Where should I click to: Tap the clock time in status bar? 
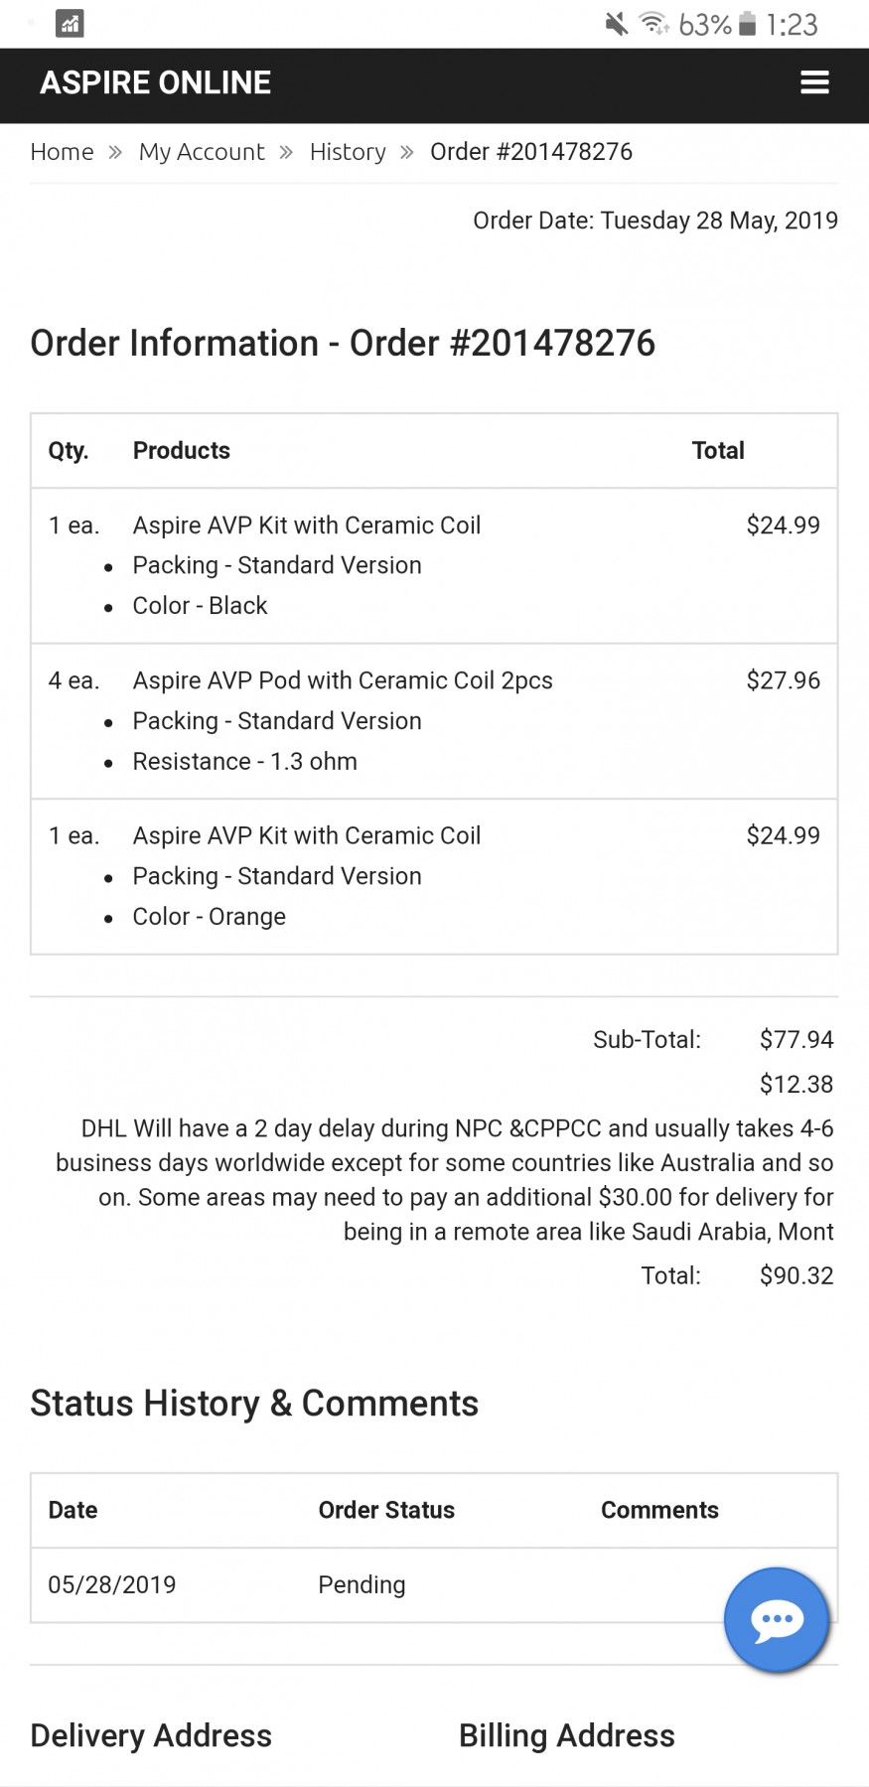click(792, 24)
